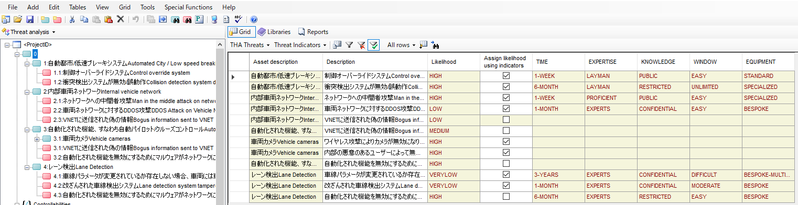Screen dimensions: 798x205
Task: Uncheck indicators checkbox for 1-WEEK LAYMAN row
Action: (506, 76)
